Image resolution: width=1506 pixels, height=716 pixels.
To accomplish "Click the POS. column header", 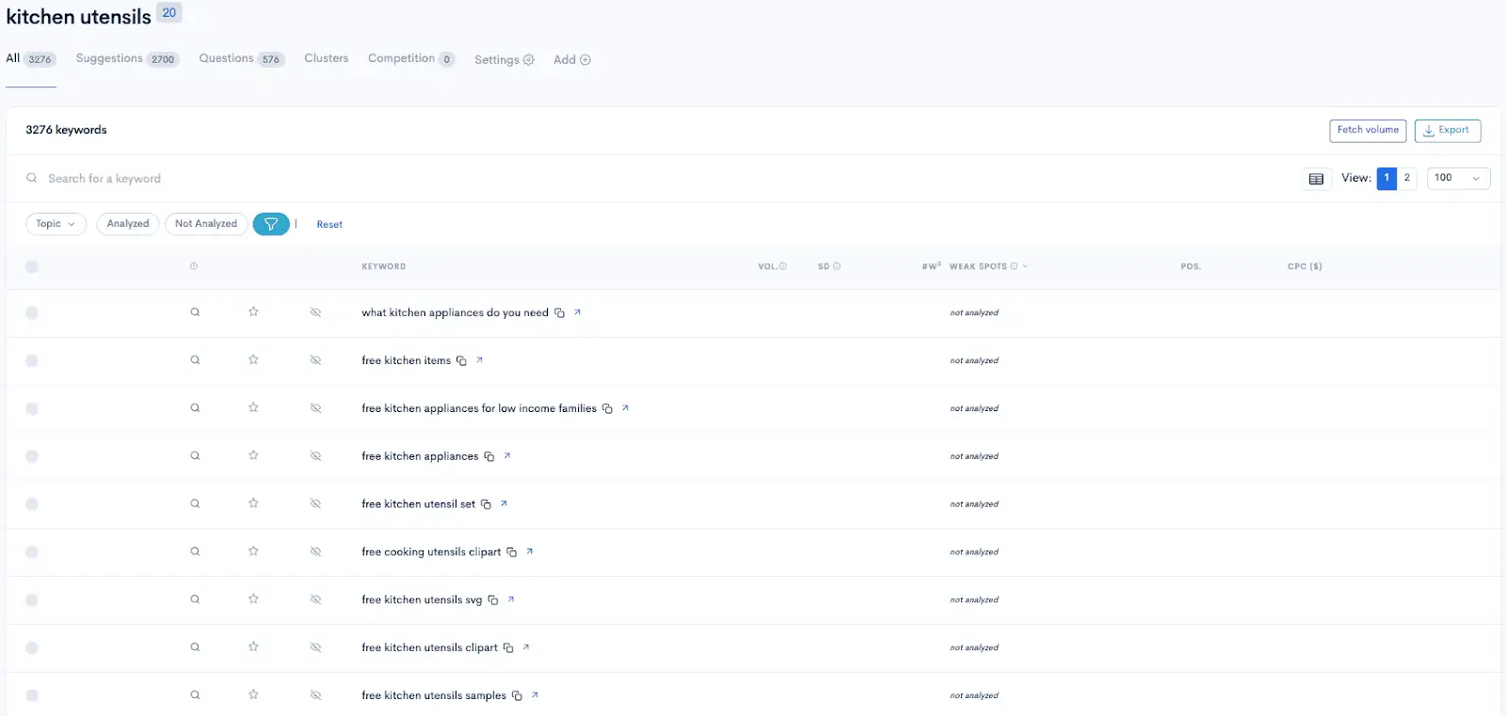I will click(1191, 266).
